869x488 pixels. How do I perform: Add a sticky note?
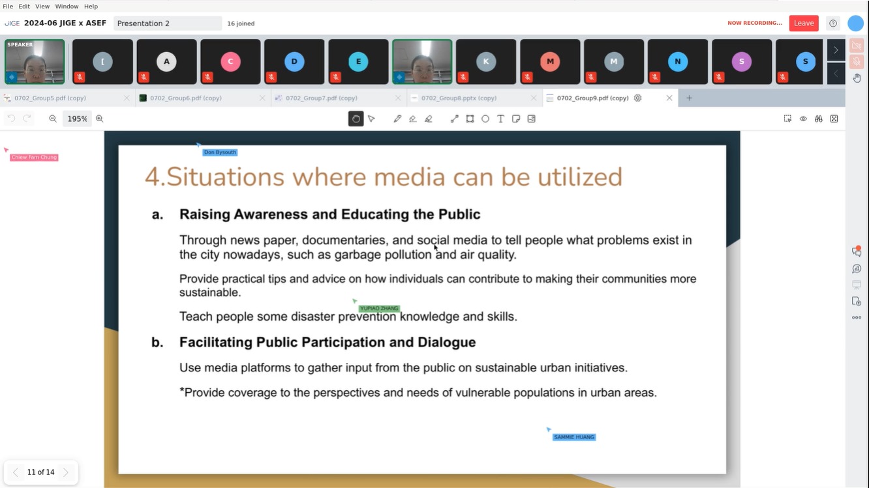coord(516,119)
